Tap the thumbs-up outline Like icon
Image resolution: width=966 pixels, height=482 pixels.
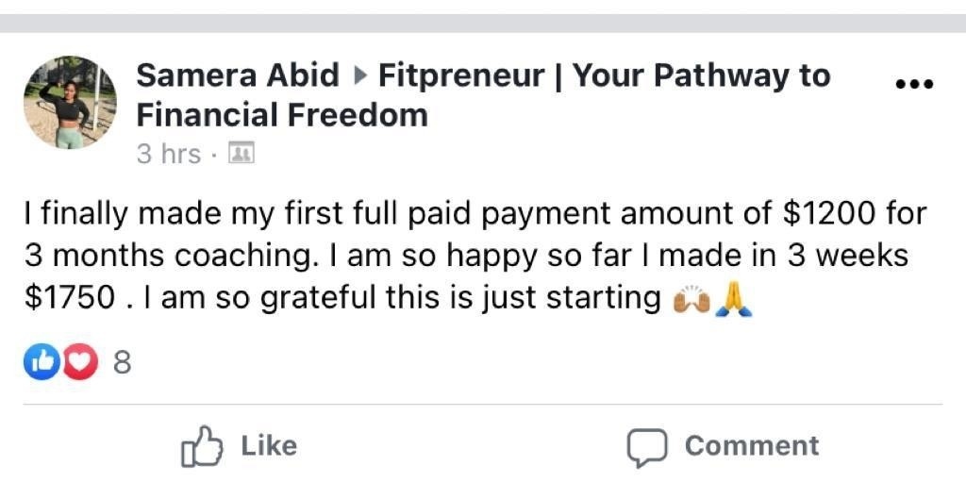202,446
